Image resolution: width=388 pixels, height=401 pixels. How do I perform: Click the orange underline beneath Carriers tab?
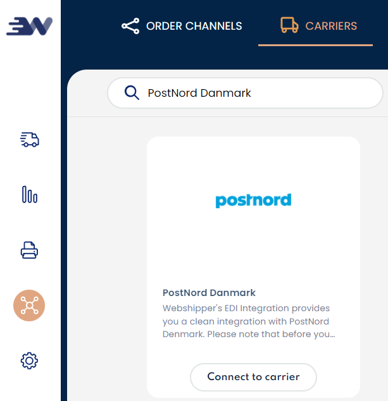click(x=315, y=46)
